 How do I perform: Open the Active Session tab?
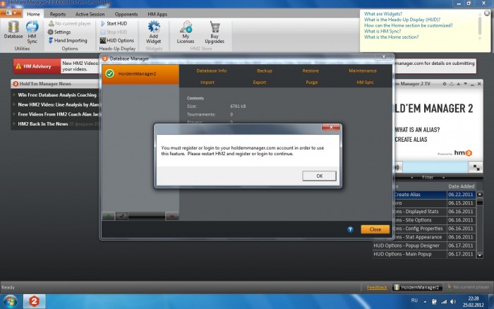coord(90,14)
